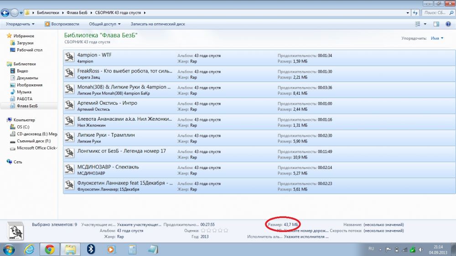Select Липкие Руки - Трамплин
Image resolution: width=456 pixels, height=256 pixels.
259,138
